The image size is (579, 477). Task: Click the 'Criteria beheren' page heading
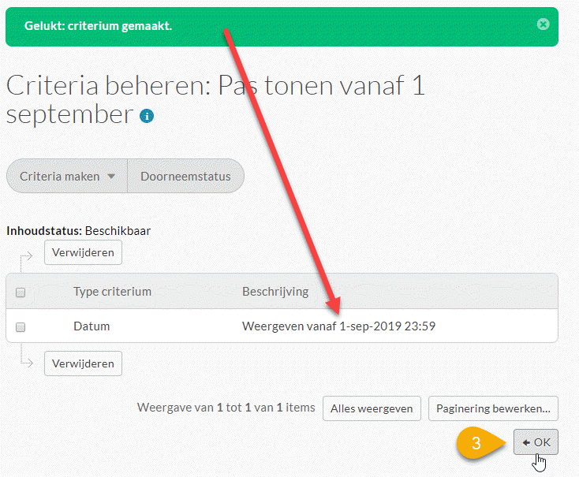click(x=215, y=99)
